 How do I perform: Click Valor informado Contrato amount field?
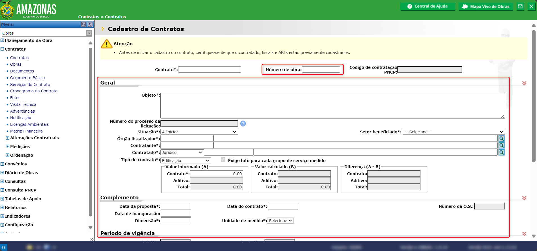pyautogui.click(x=216, y=174)
